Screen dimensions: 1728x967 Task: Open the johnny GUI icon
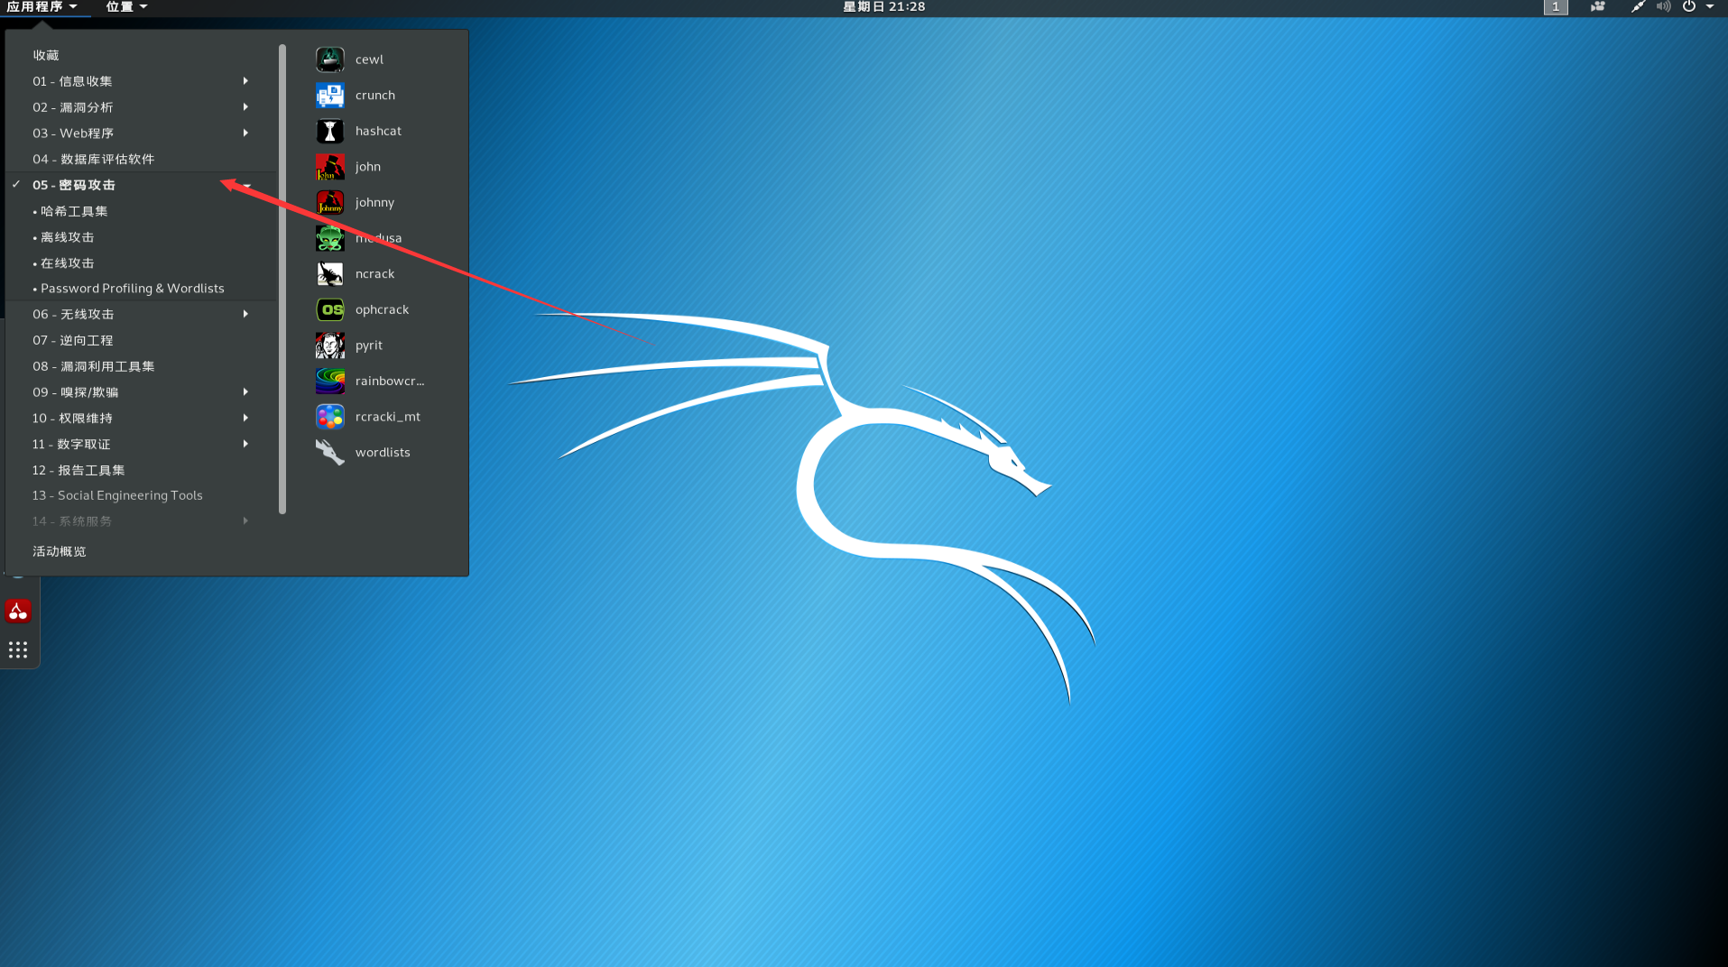(329, 202)
